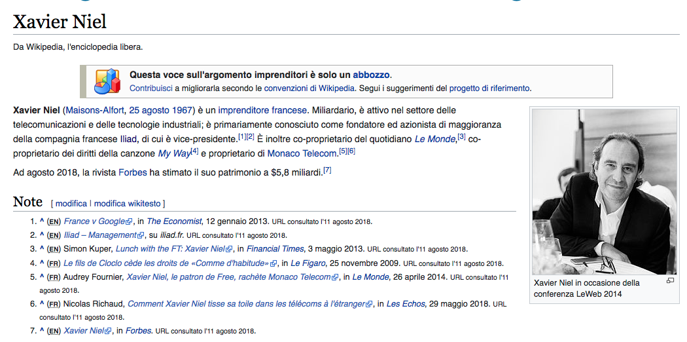The height and width of the screenshot is (342, 687).
Task: Open progetto di riferimento link
Action: 489,88
